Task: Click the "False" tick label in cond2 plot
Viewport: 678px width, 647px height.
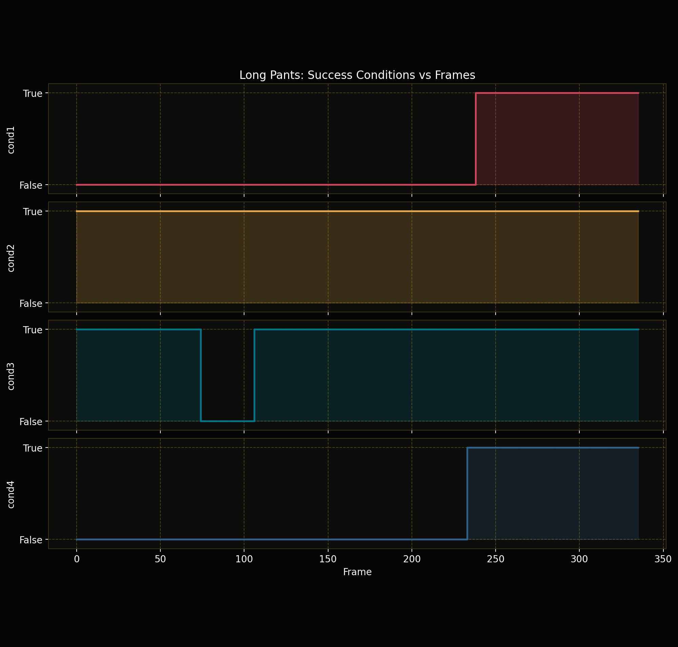Action: click(31, 304)
